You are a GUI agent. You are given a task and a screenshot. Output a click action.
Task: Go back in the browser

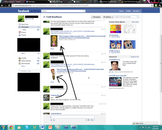pos(2,5)
